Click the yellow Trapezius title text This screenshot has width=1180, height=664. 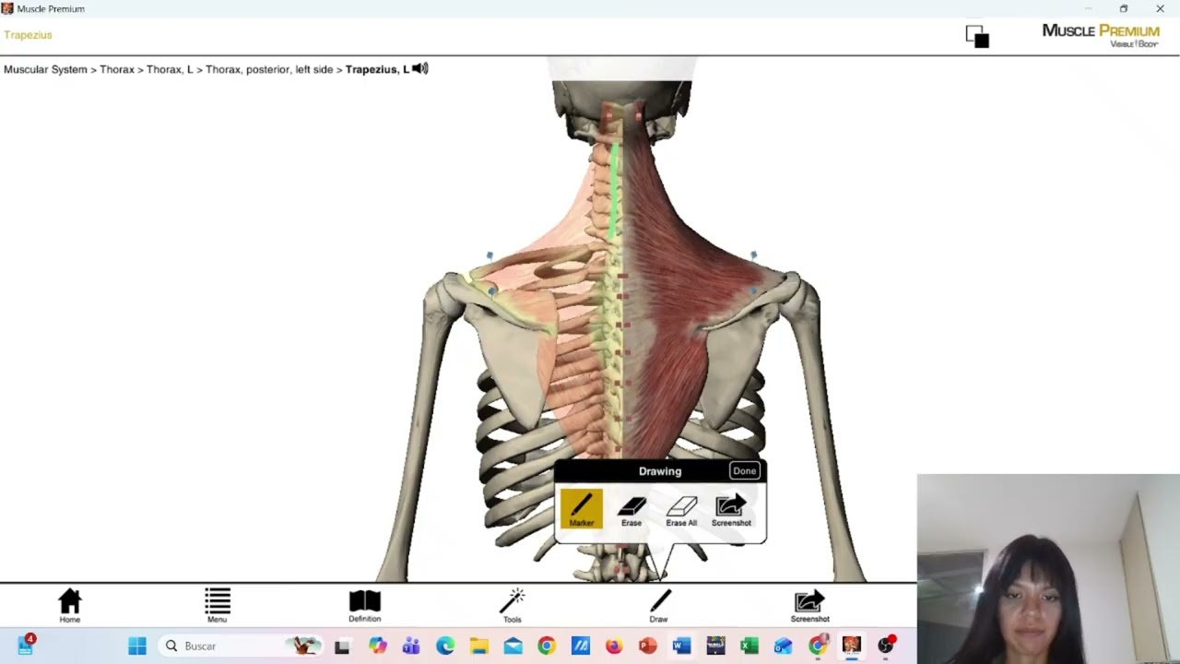click(28, 35)
